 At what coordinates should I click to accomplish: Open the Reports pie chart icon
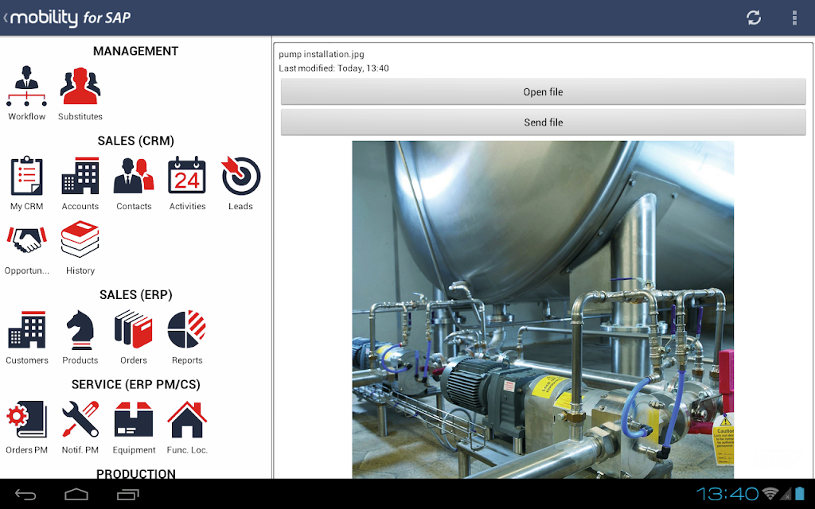click(x=187, y=329)
